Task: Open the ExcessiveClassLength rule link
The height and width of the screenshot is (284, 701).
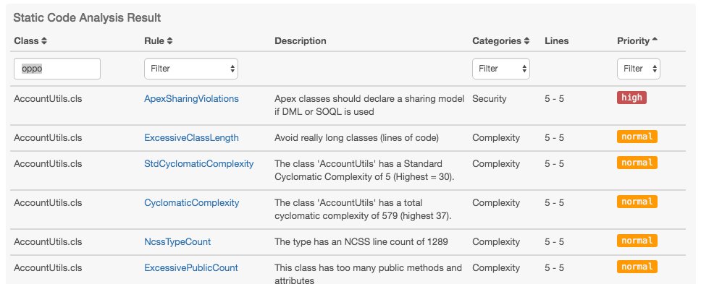Action: (x=191, y=138)
